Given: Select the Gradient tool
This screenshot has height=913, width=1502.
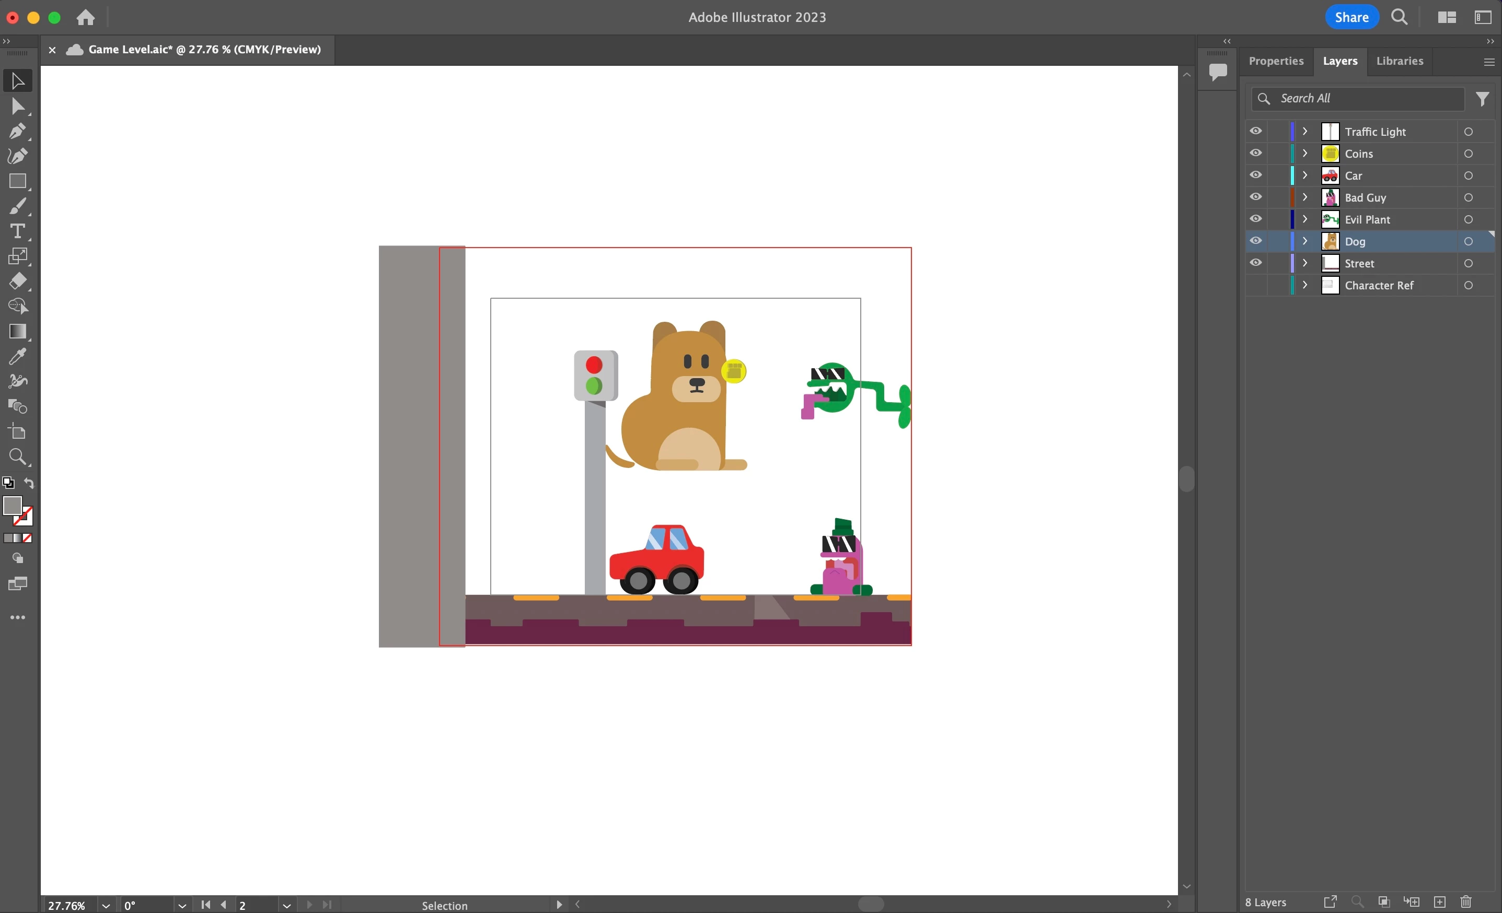Looking at the screenshot, I should tap(17, 331).
